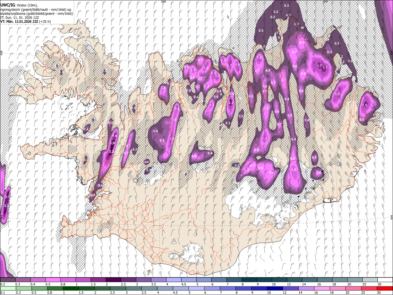Click the 'UWC/IG' title text
The image size is (393, 295).
8,5
